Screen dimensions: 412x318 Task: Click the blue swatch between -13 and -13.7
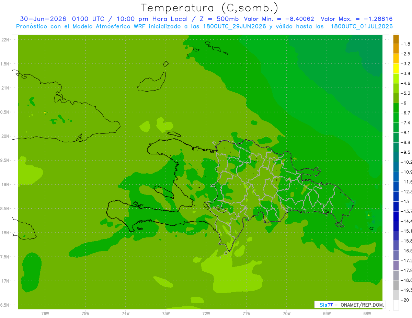pyautogui.click(x=396, y=207)
